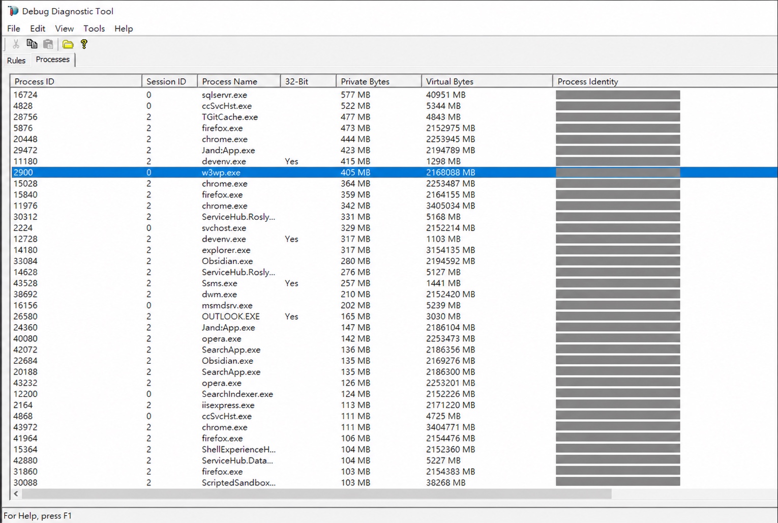Select ccSvcHst.exe with process ID 4868

coord(394,416)
